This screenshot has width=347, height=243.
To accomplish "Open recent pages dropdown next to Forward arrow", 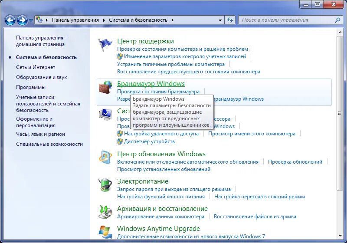I will click(31, 20).
